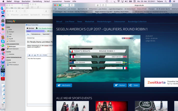Viewport: 178px width, 111px height.
Task: Launch iTunes from the Dock
Action: click(3, 33)
